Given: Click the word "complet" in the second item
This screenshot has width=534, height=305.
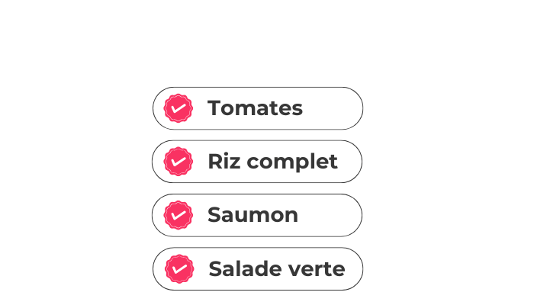Looking at the screenshot, I should (292, 162).
